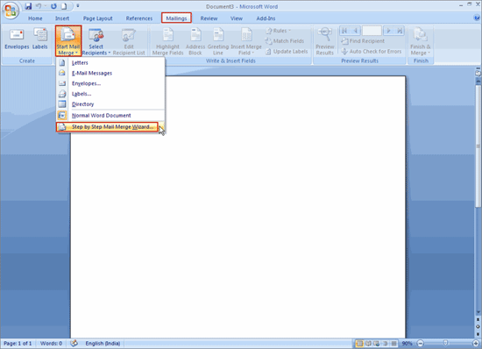Save document via Quick Access toolbar
Image resolution: width=482 pixels, height=349 pixels.
click(28, 6)
